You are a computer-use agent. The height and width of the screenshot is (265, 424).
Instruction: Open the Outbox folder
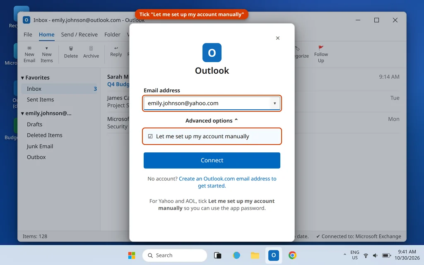[x=36, y=157]
